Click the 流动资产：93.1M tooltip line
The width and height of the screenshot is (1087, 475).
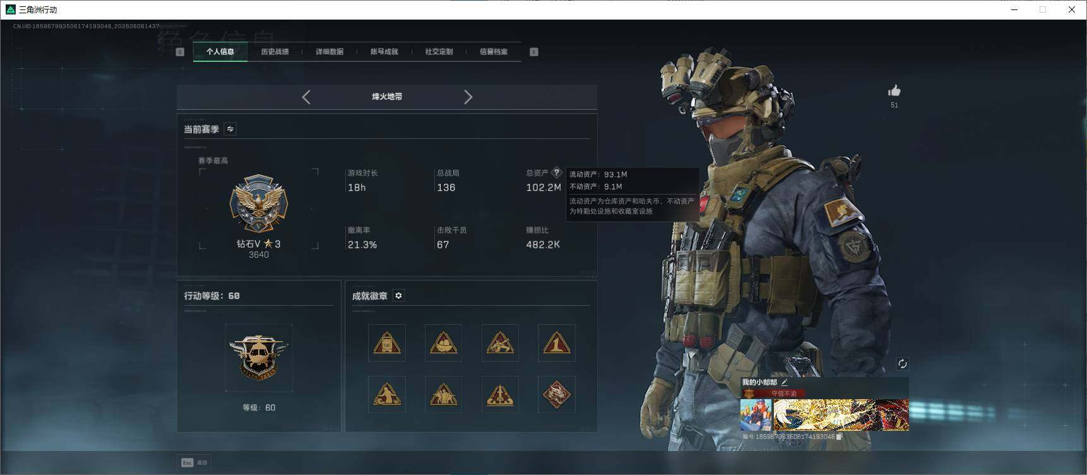click(598, 174)
